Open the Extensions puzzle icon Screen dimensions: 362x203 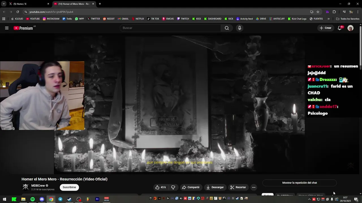(334, 12)
